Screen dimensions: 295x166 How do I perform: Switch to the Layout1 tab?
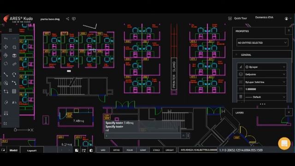click(x=32, y=150)
